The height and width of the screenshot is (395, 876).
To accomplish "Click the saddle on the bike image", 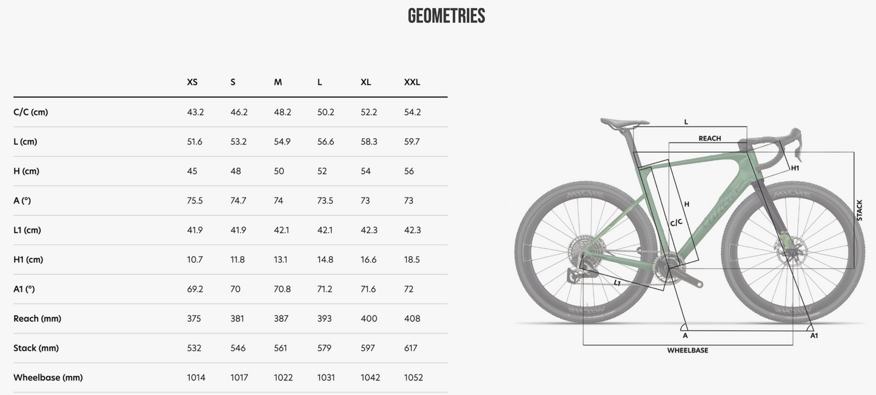I will coord(624,123).
